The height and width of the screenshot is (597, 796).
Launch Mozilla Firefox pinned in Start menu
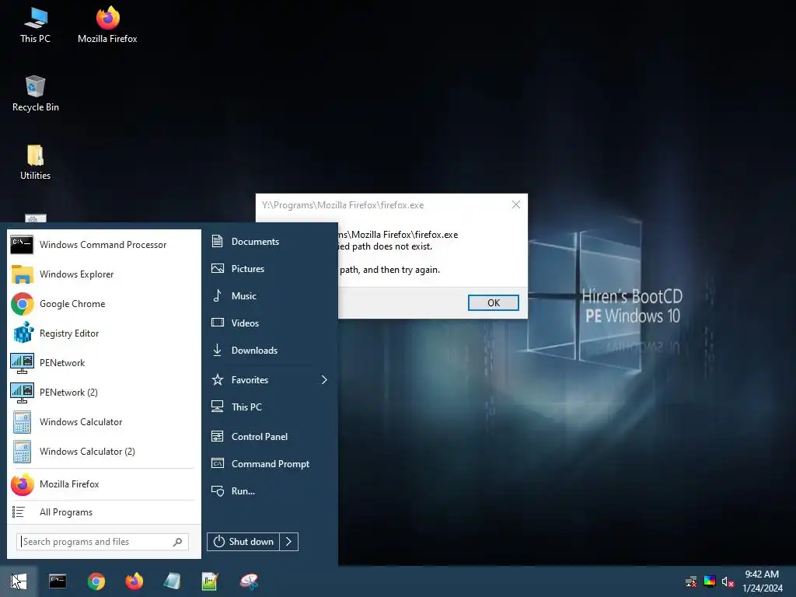[x=104, y=484]
